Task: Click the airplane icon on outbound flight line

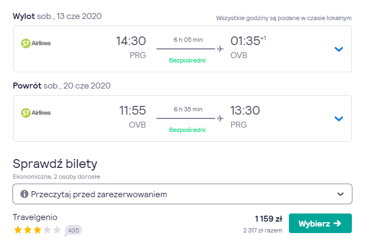Action: [x=220, y=49]
